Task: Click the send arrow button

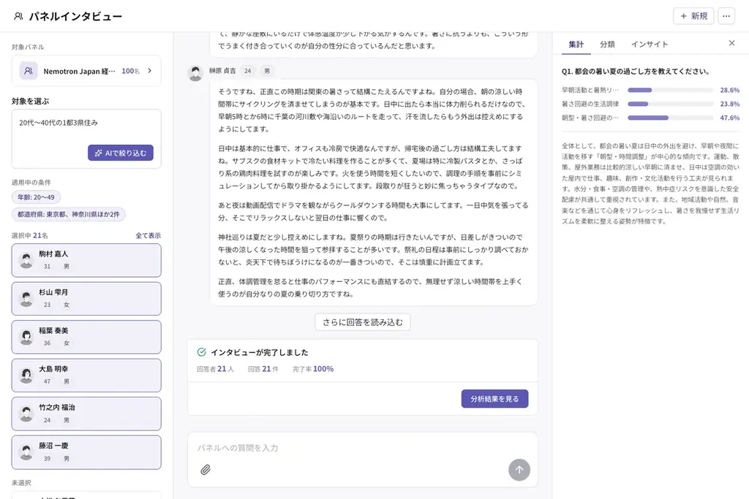Action: coord(519,470)
